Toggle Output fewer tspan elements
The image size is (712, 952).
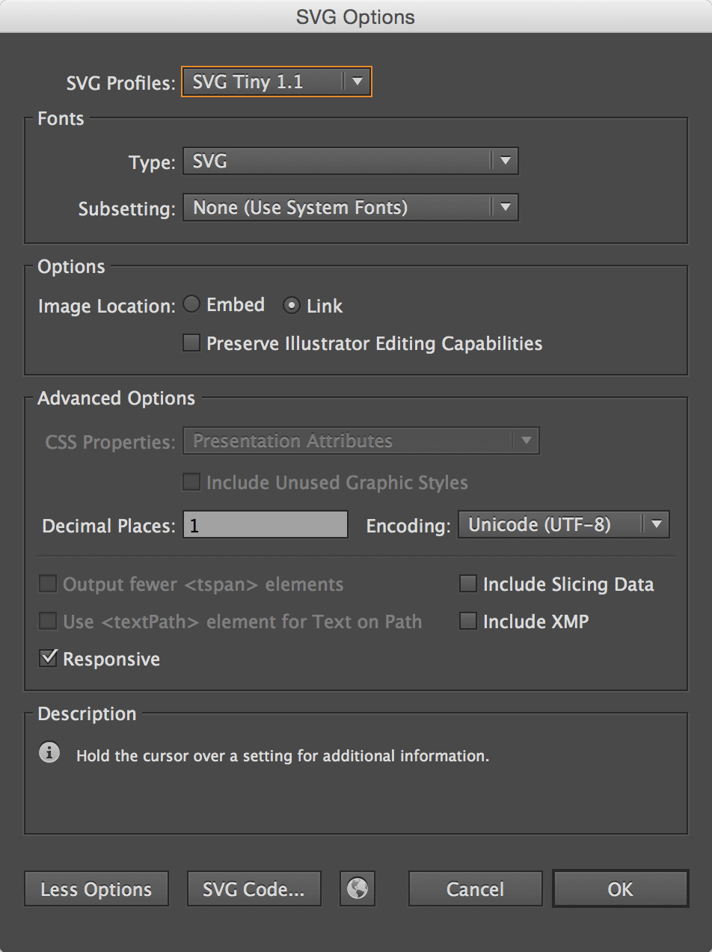[48, 583]
